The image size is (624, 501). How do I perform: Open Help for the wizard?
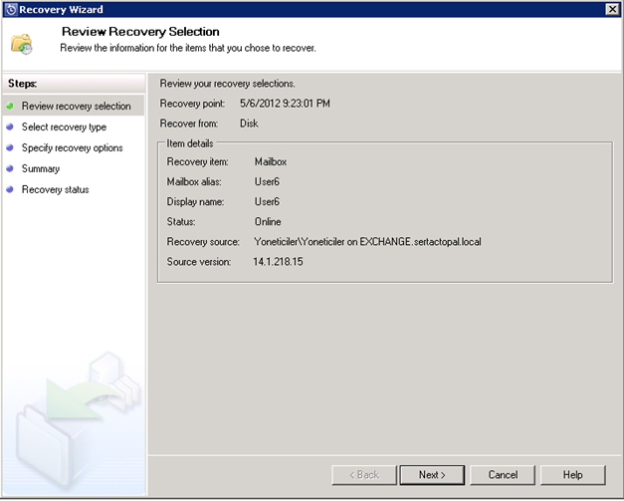(x=572, y=474)
